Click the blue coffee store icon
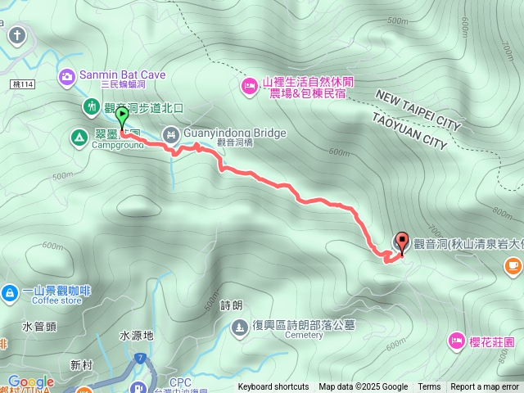Viewport: 524px width, 393px height. coord(10,293)
